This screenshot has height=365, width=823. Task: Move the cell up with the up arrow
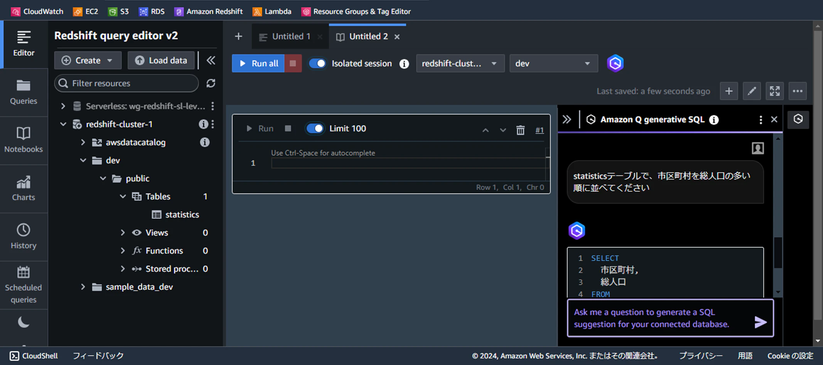pos(486,130)
